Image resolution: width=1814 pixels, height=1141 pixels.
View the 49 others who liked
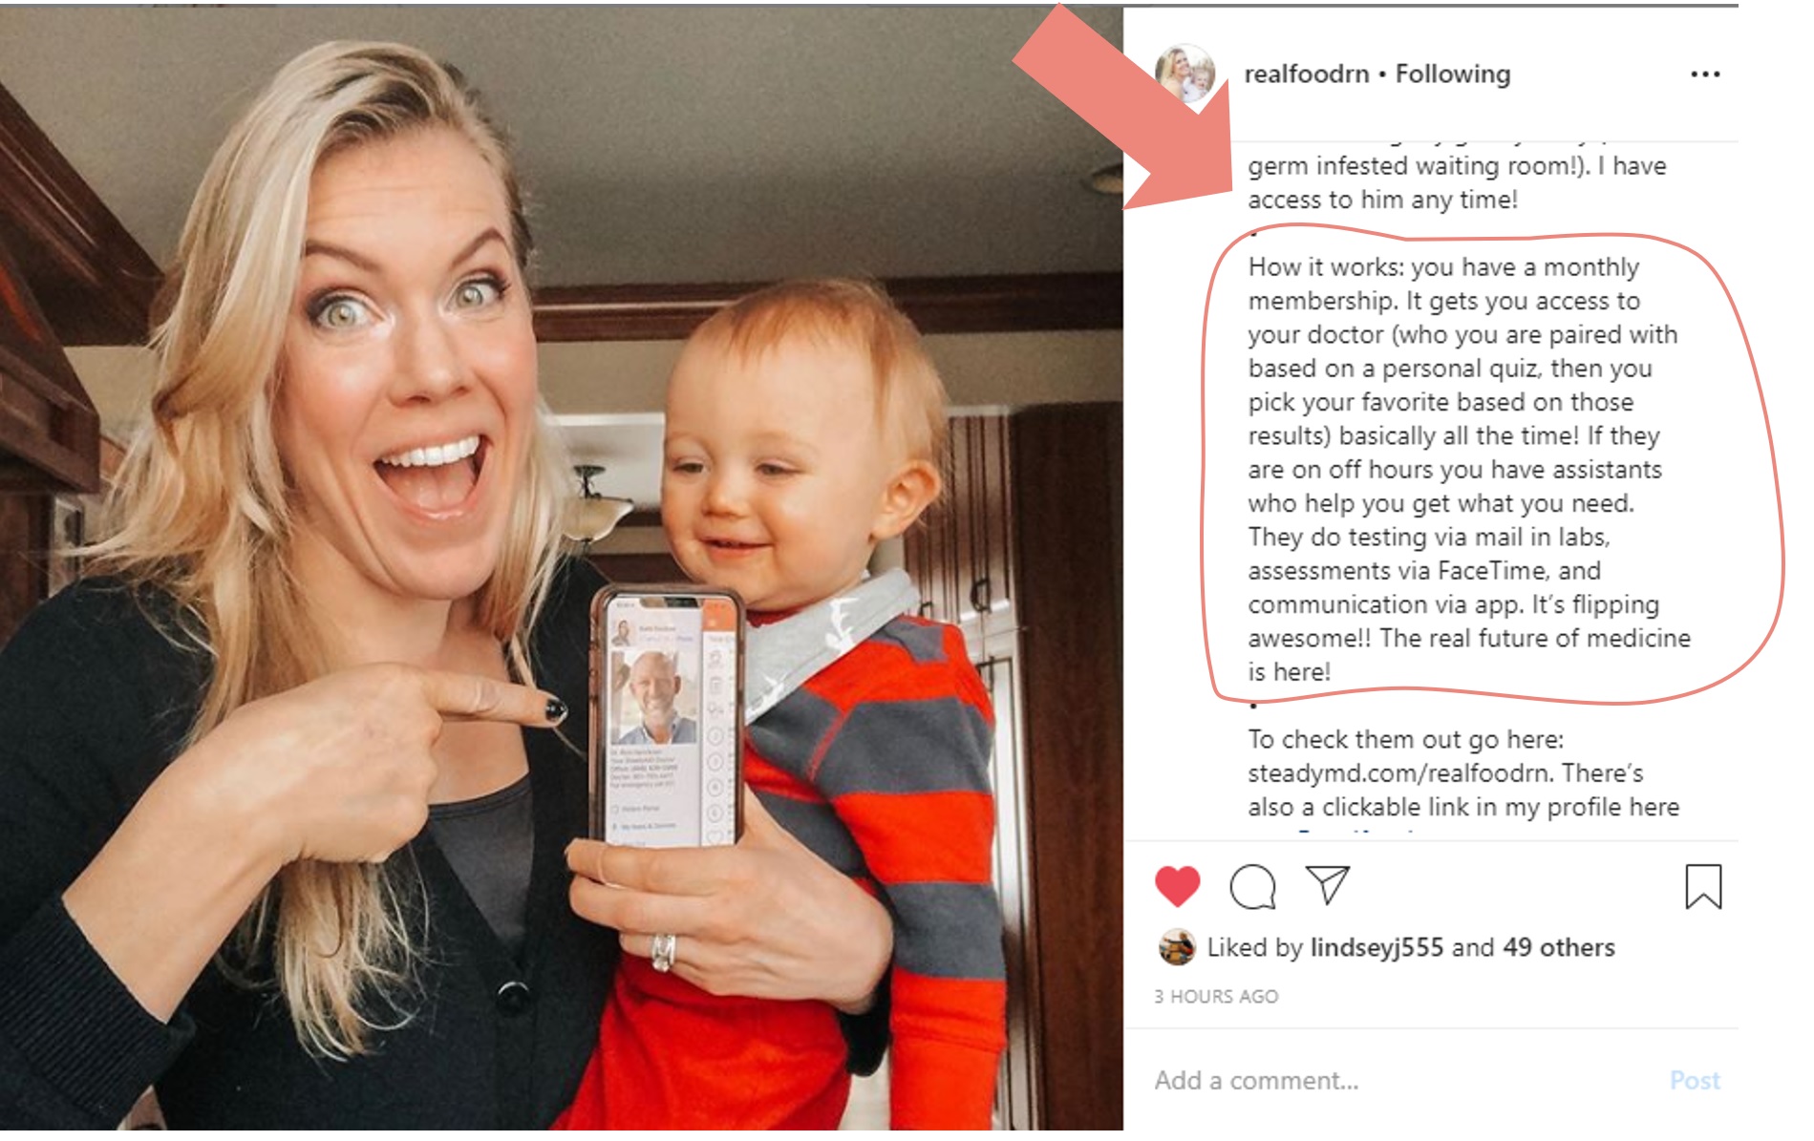coord(1559,947)
